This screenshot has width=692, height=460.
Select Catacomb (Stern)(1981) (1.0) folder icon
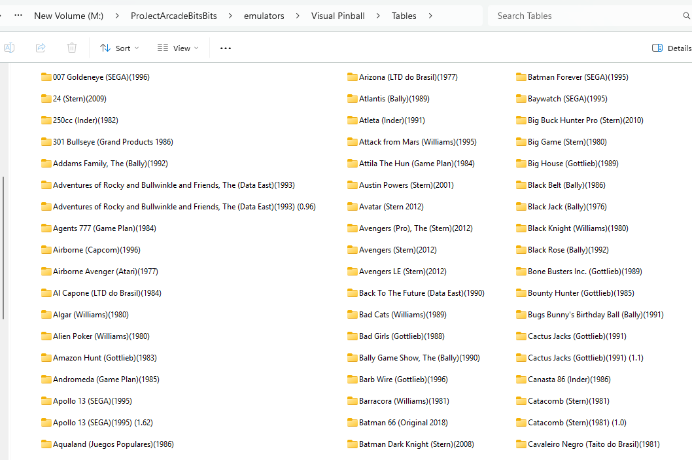pyautogui.click(x=521, y=423)
